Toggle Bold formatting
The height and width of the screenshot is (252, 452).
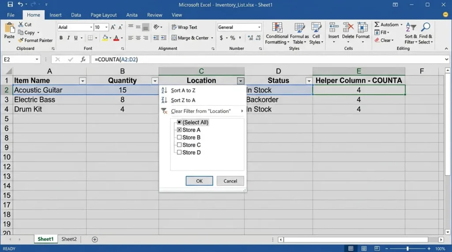tap(61, 38)
